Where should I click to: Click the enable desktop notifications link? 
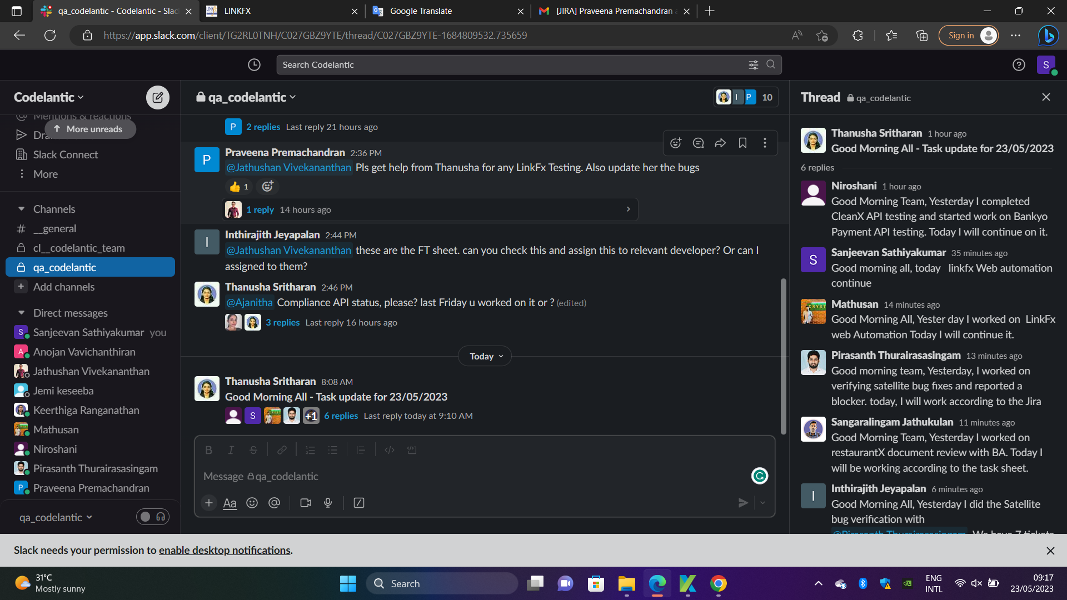point(225,550)
